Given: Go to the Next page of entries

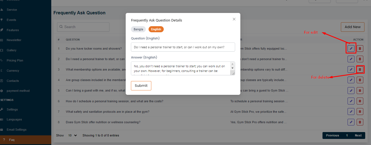Looking at the screenshot, I should (358, 136).
